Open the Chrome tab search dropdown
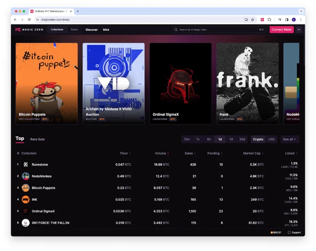The width and height of the screenshot is (316, 251). tap(301, 11)
